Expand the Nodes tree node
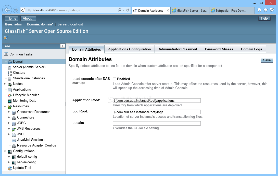This screenshot has height=176, width=278. [x=5, y=84]
